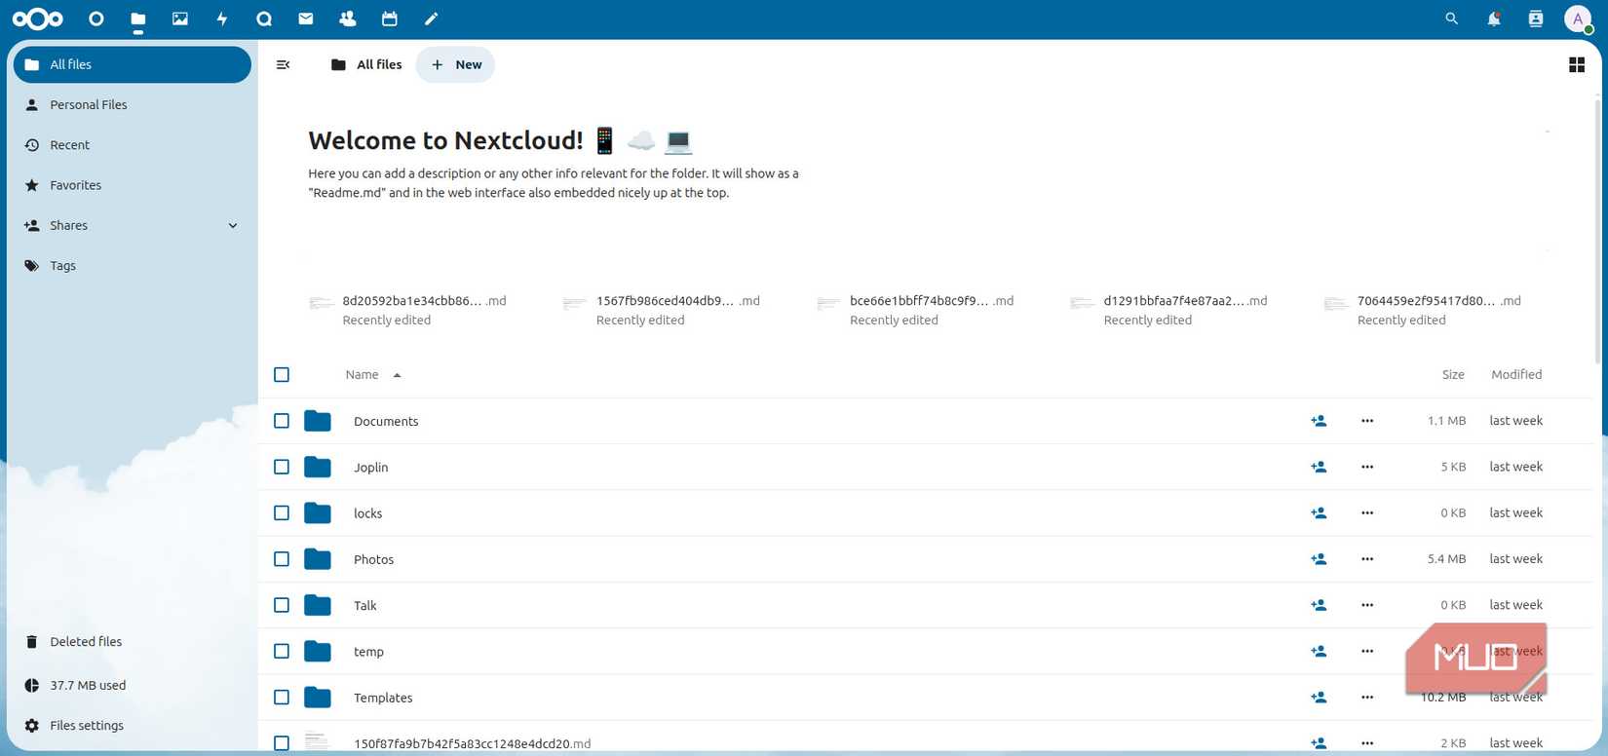Share the Joplin folder

tap(1319, 467)
